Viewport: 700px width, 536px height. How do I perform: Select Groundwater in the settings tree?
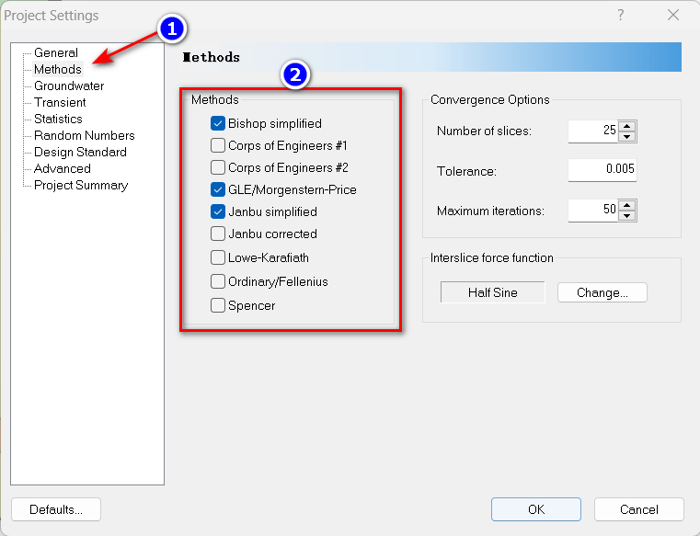[68, 86]
